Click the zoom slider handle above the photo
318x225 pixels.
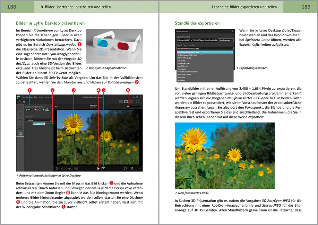click(x=128, y=106)
